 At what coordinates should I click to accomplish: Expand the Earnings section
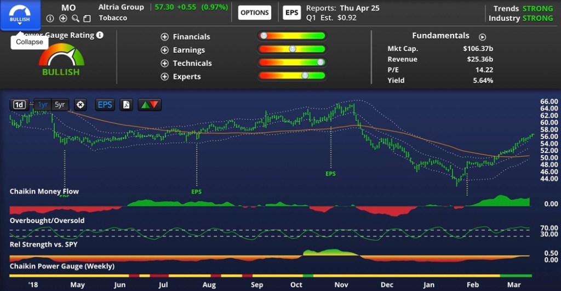pyautogui.click(x=164, y=50)
